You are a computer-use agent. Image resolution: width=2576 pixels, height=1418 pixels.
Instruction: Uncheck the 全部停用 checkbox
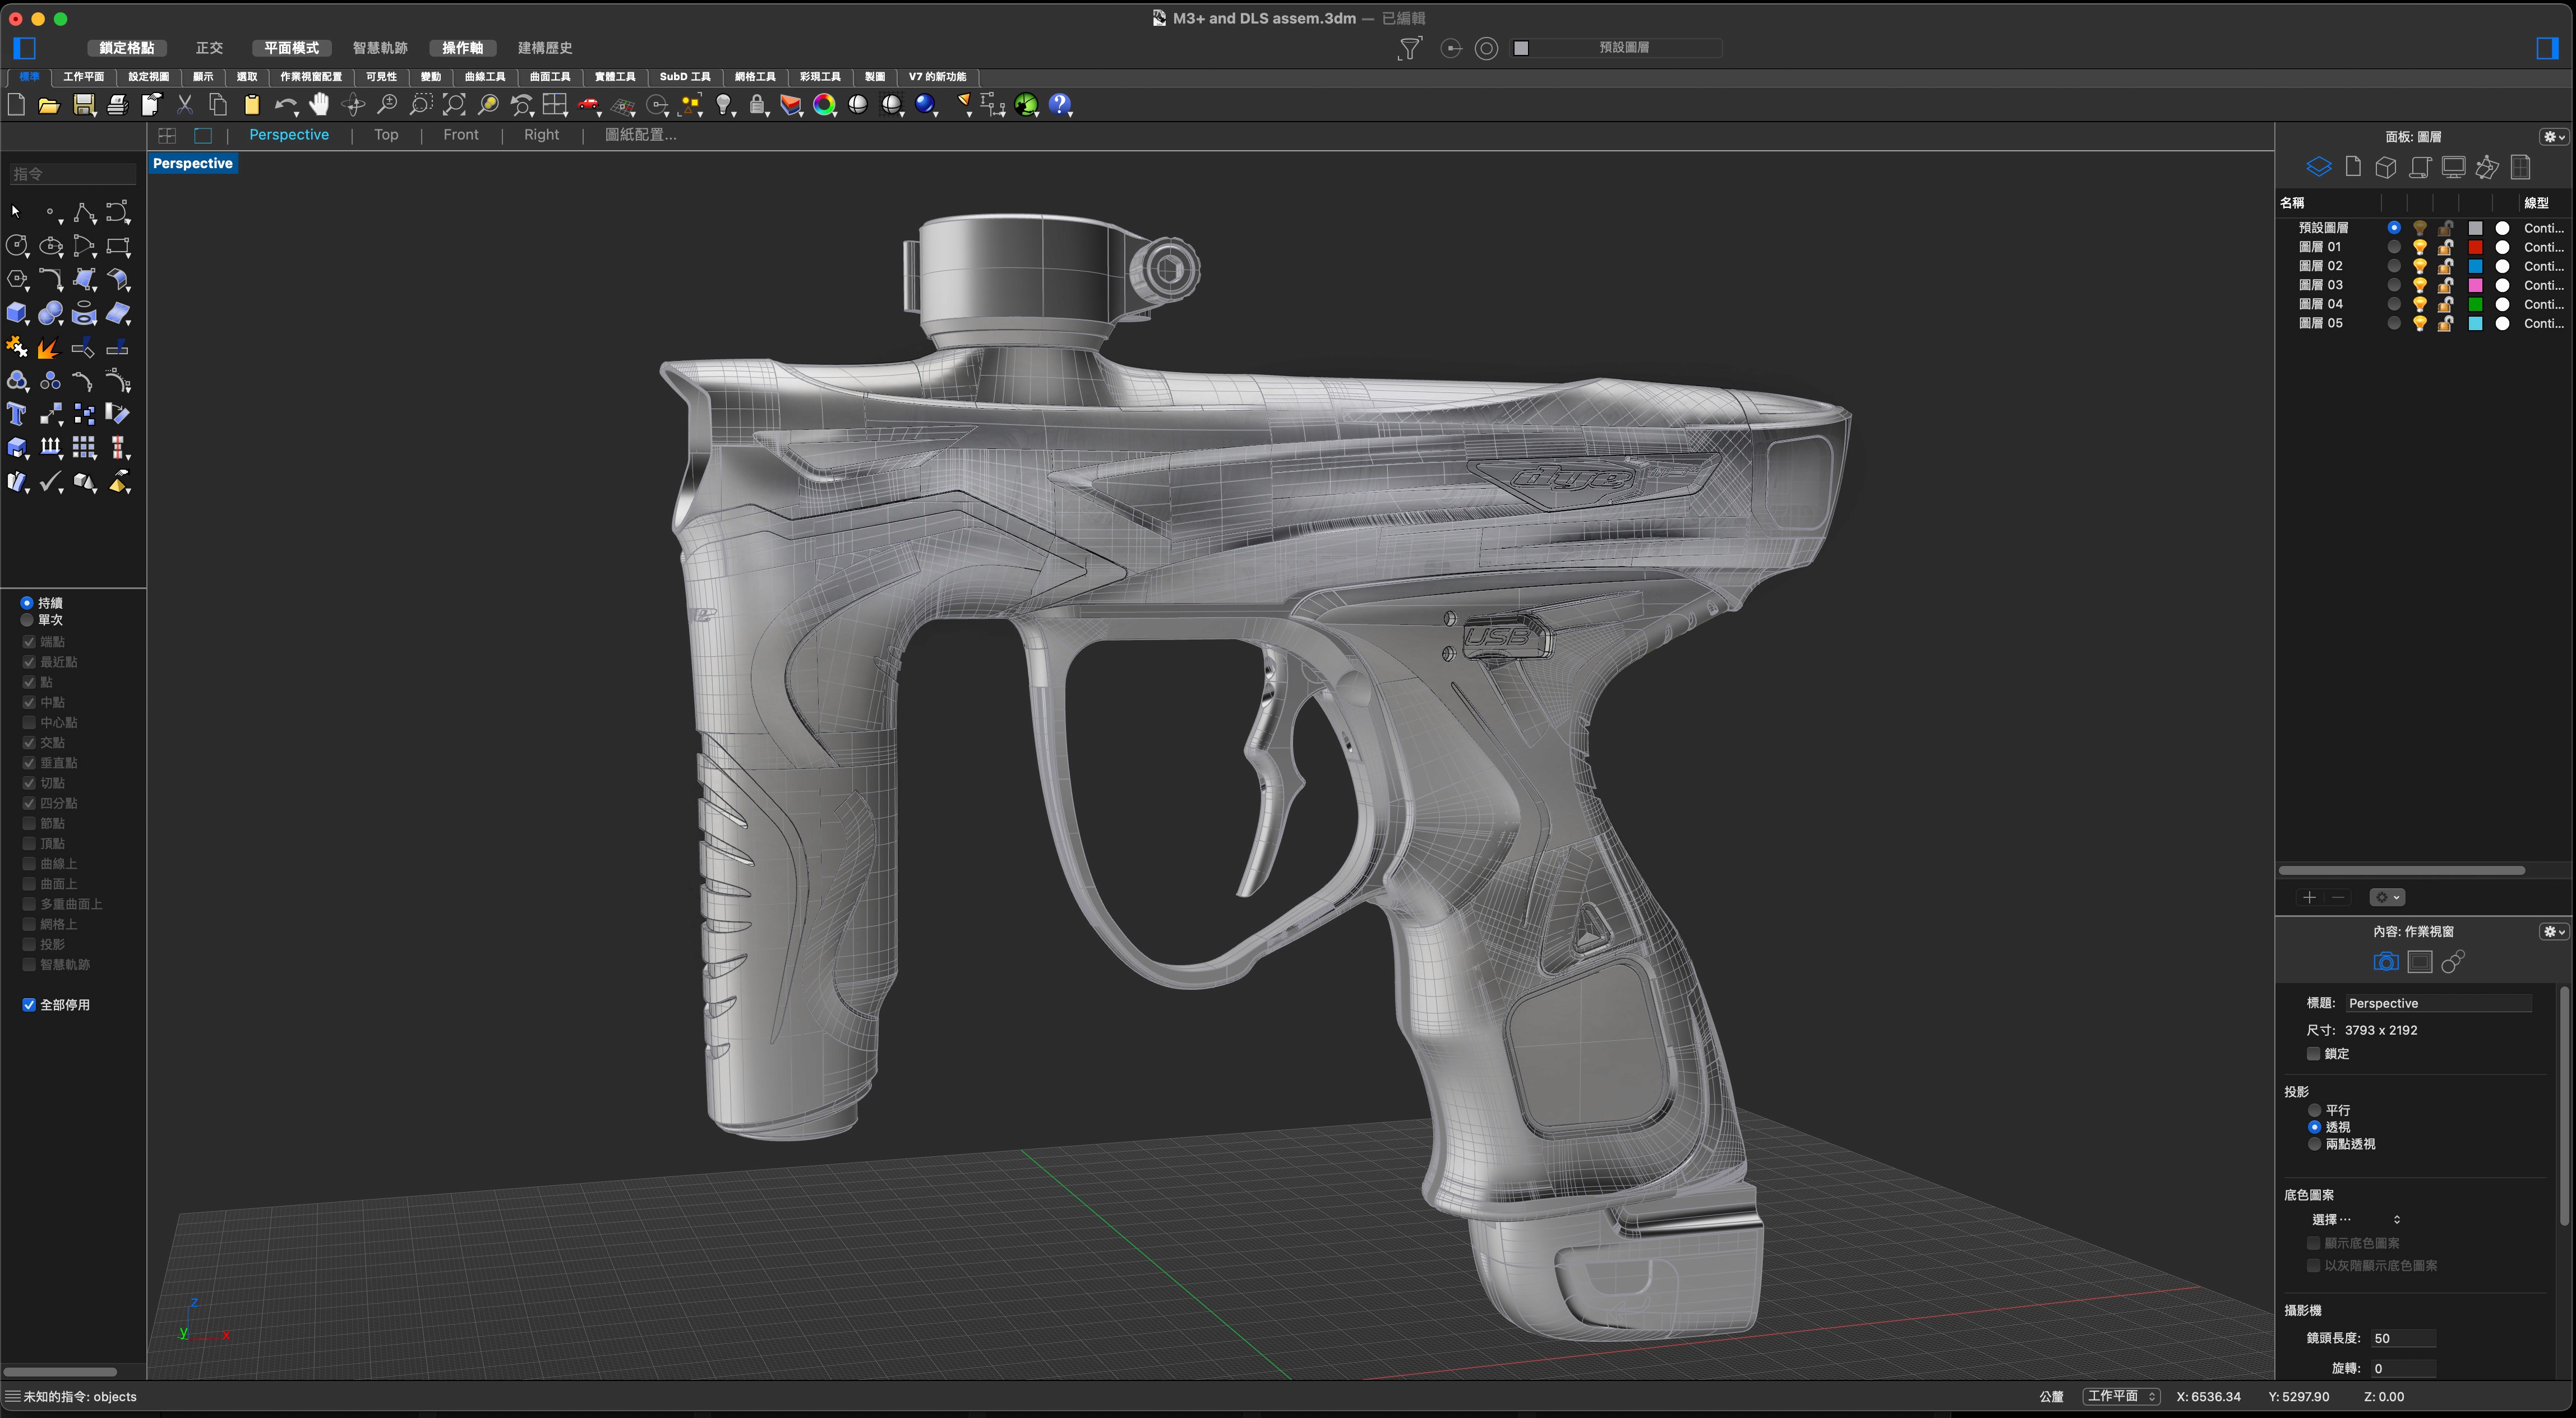point(29,1004)
